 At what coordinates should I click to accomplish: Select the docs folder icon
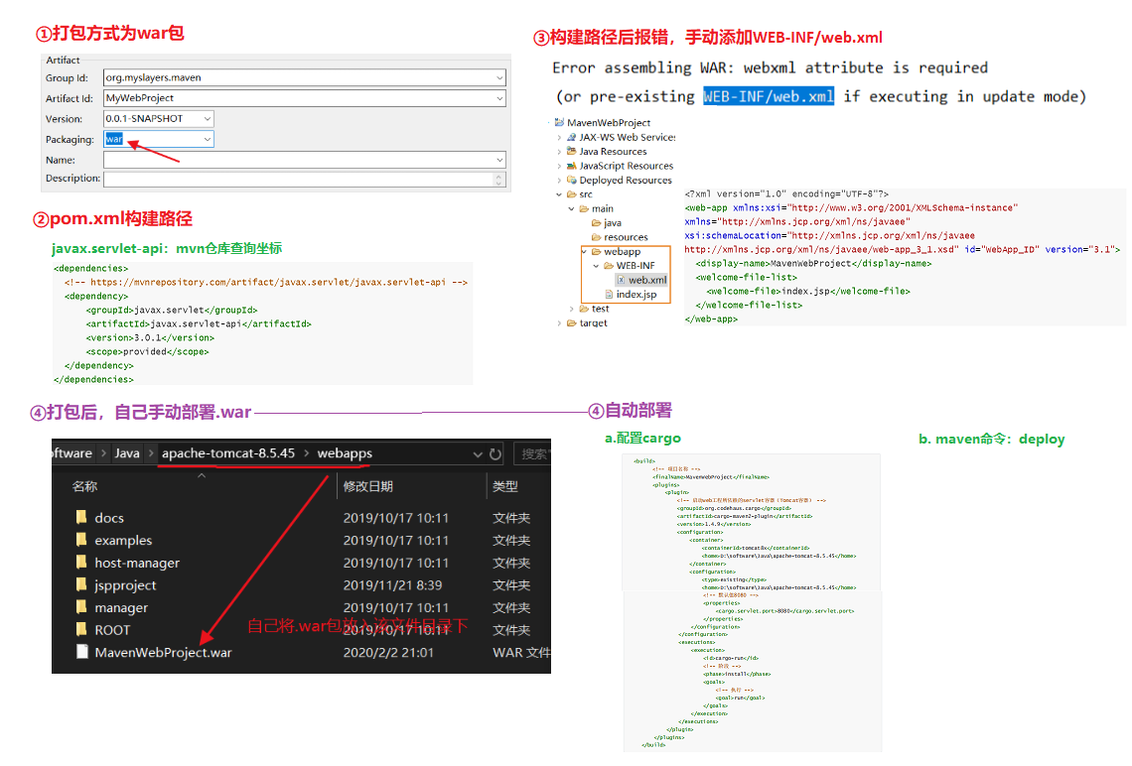(x=81, y=518)
